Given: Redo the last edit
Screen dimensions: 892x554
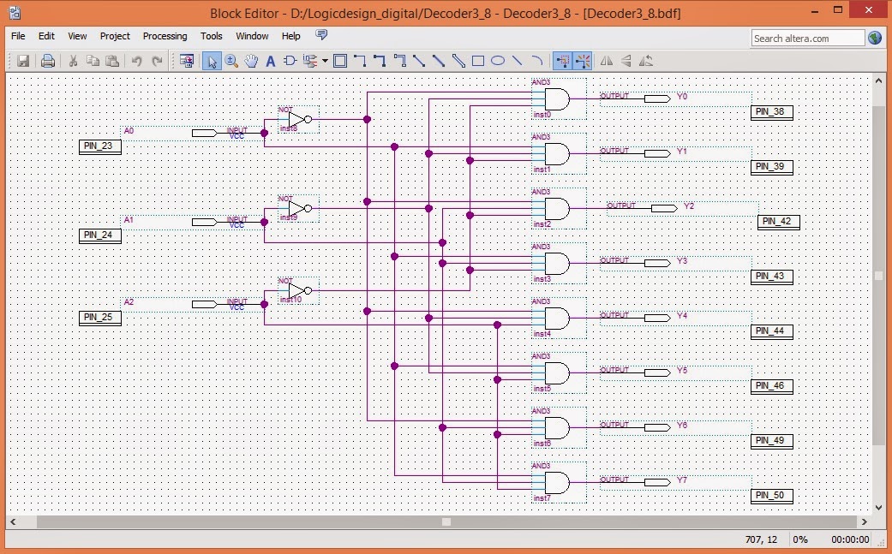Looking at the screenshot, I should 157,61.
